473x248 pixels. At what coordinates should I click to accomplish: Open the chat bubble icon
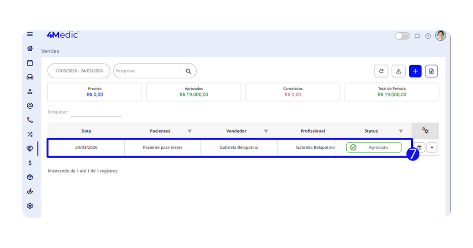point(418,36)
